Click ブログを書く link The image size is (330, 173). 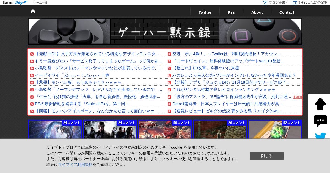pyautogui.click(x=279, y=3)
